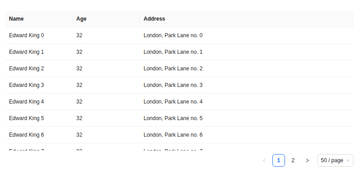Open the 50 / page size dropdown
Viewport: 359px width, 181px height.
coord(335,160)
